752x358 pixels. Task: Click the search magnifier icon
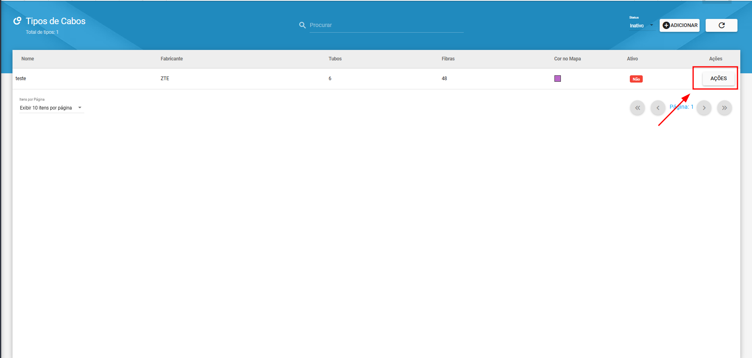[x=302, y=25]
